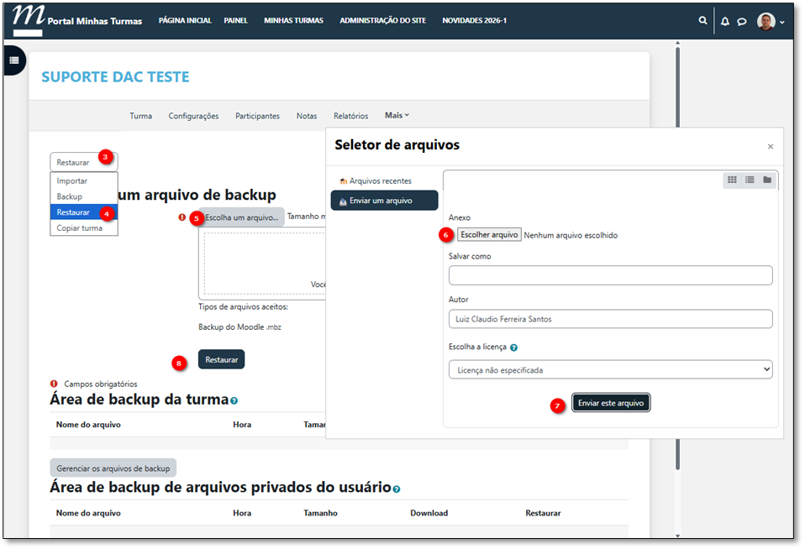Open the course index drawer icon
The height and width of the screenshot is (549, 805).
pos(14,60)
